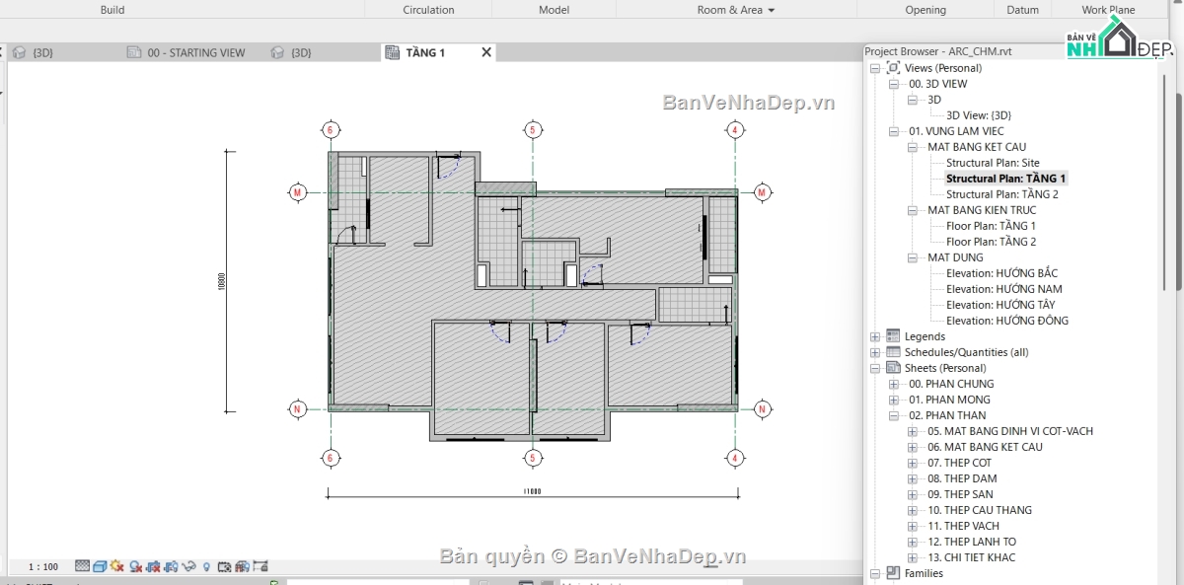Click the 00 - STARTING VIEW tab icon

[134, 52]
